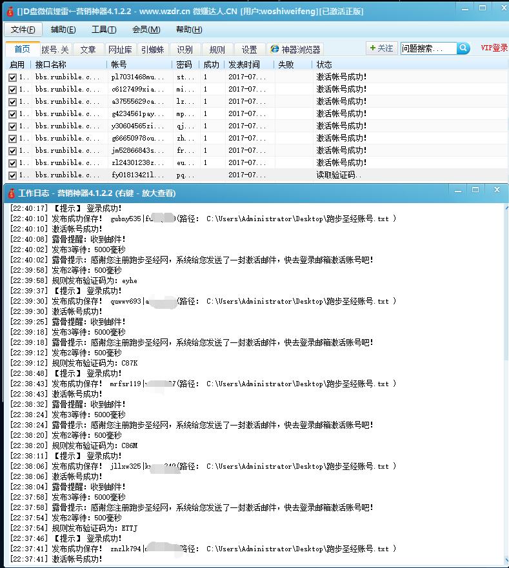Sort by 失败 column header

(293, 64)
